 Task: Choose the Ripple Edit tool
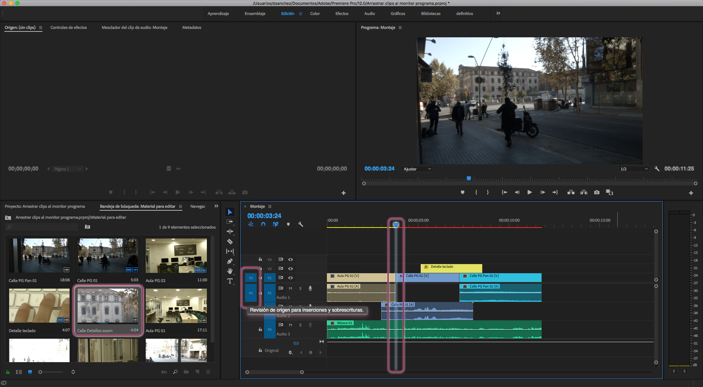click(x=230, y=232)
